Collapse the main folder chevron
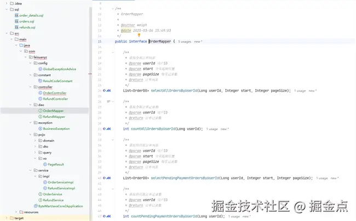Screen dimensions: 356x221 point(12,39)
